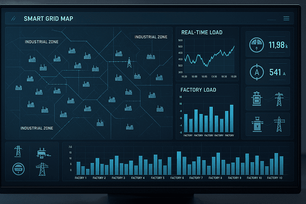The width and height of the screenshot is (306, 204).
Task: Select the small pylon icon left of the plug icon
Action: [18, 152]
